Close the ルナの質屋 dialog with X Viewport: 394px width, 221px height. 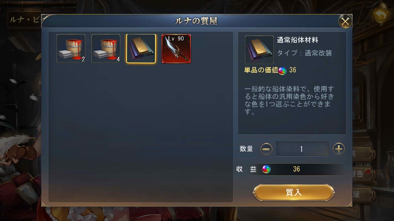pos(345,21)
